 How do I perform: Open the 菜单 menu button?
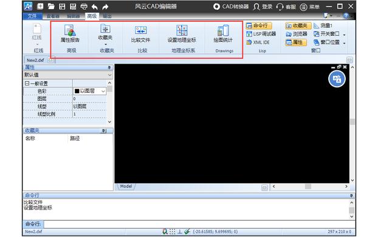tap(309, 7)
